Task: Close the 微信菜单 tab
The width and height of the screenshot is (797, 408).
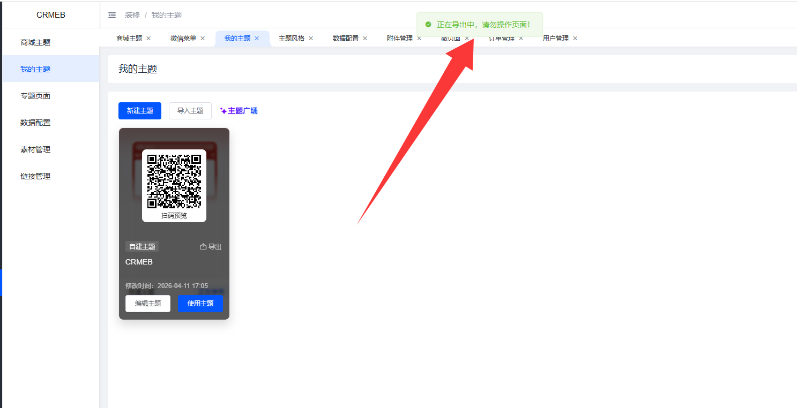Action: click(x=203, y=39)
